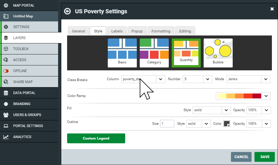Open the Popup tab

click(x=137, y=31)
